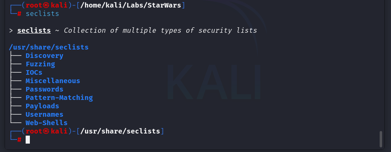Click the underlined seclists title text

click(34, 30)
